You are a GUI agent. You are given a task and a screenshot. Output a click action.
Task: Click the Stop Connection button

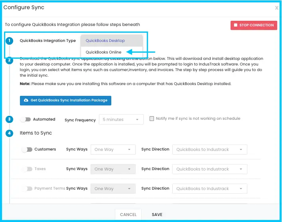(254, 25)
